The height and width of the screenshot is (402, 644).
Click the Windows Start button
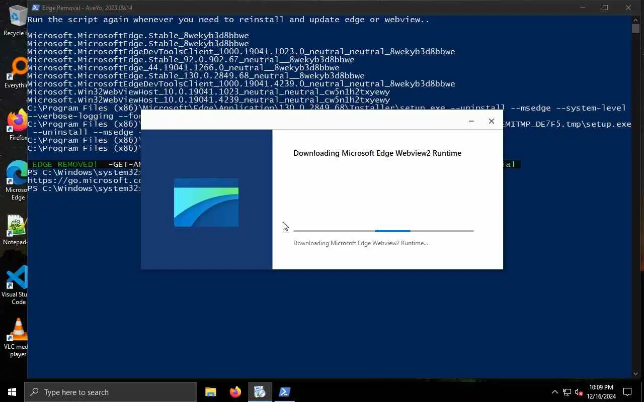coord(12,392)
